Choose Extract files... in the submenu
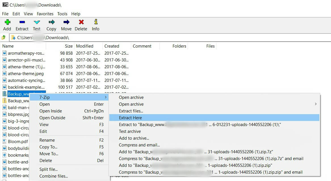The image size is (331, 181). click(x=214, y=111)
